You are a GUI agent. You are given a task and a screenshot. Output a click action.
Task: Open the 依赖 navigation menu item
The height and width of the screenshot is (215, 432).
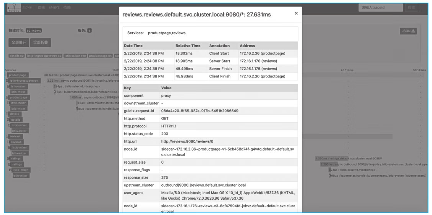tap(67, 8)
